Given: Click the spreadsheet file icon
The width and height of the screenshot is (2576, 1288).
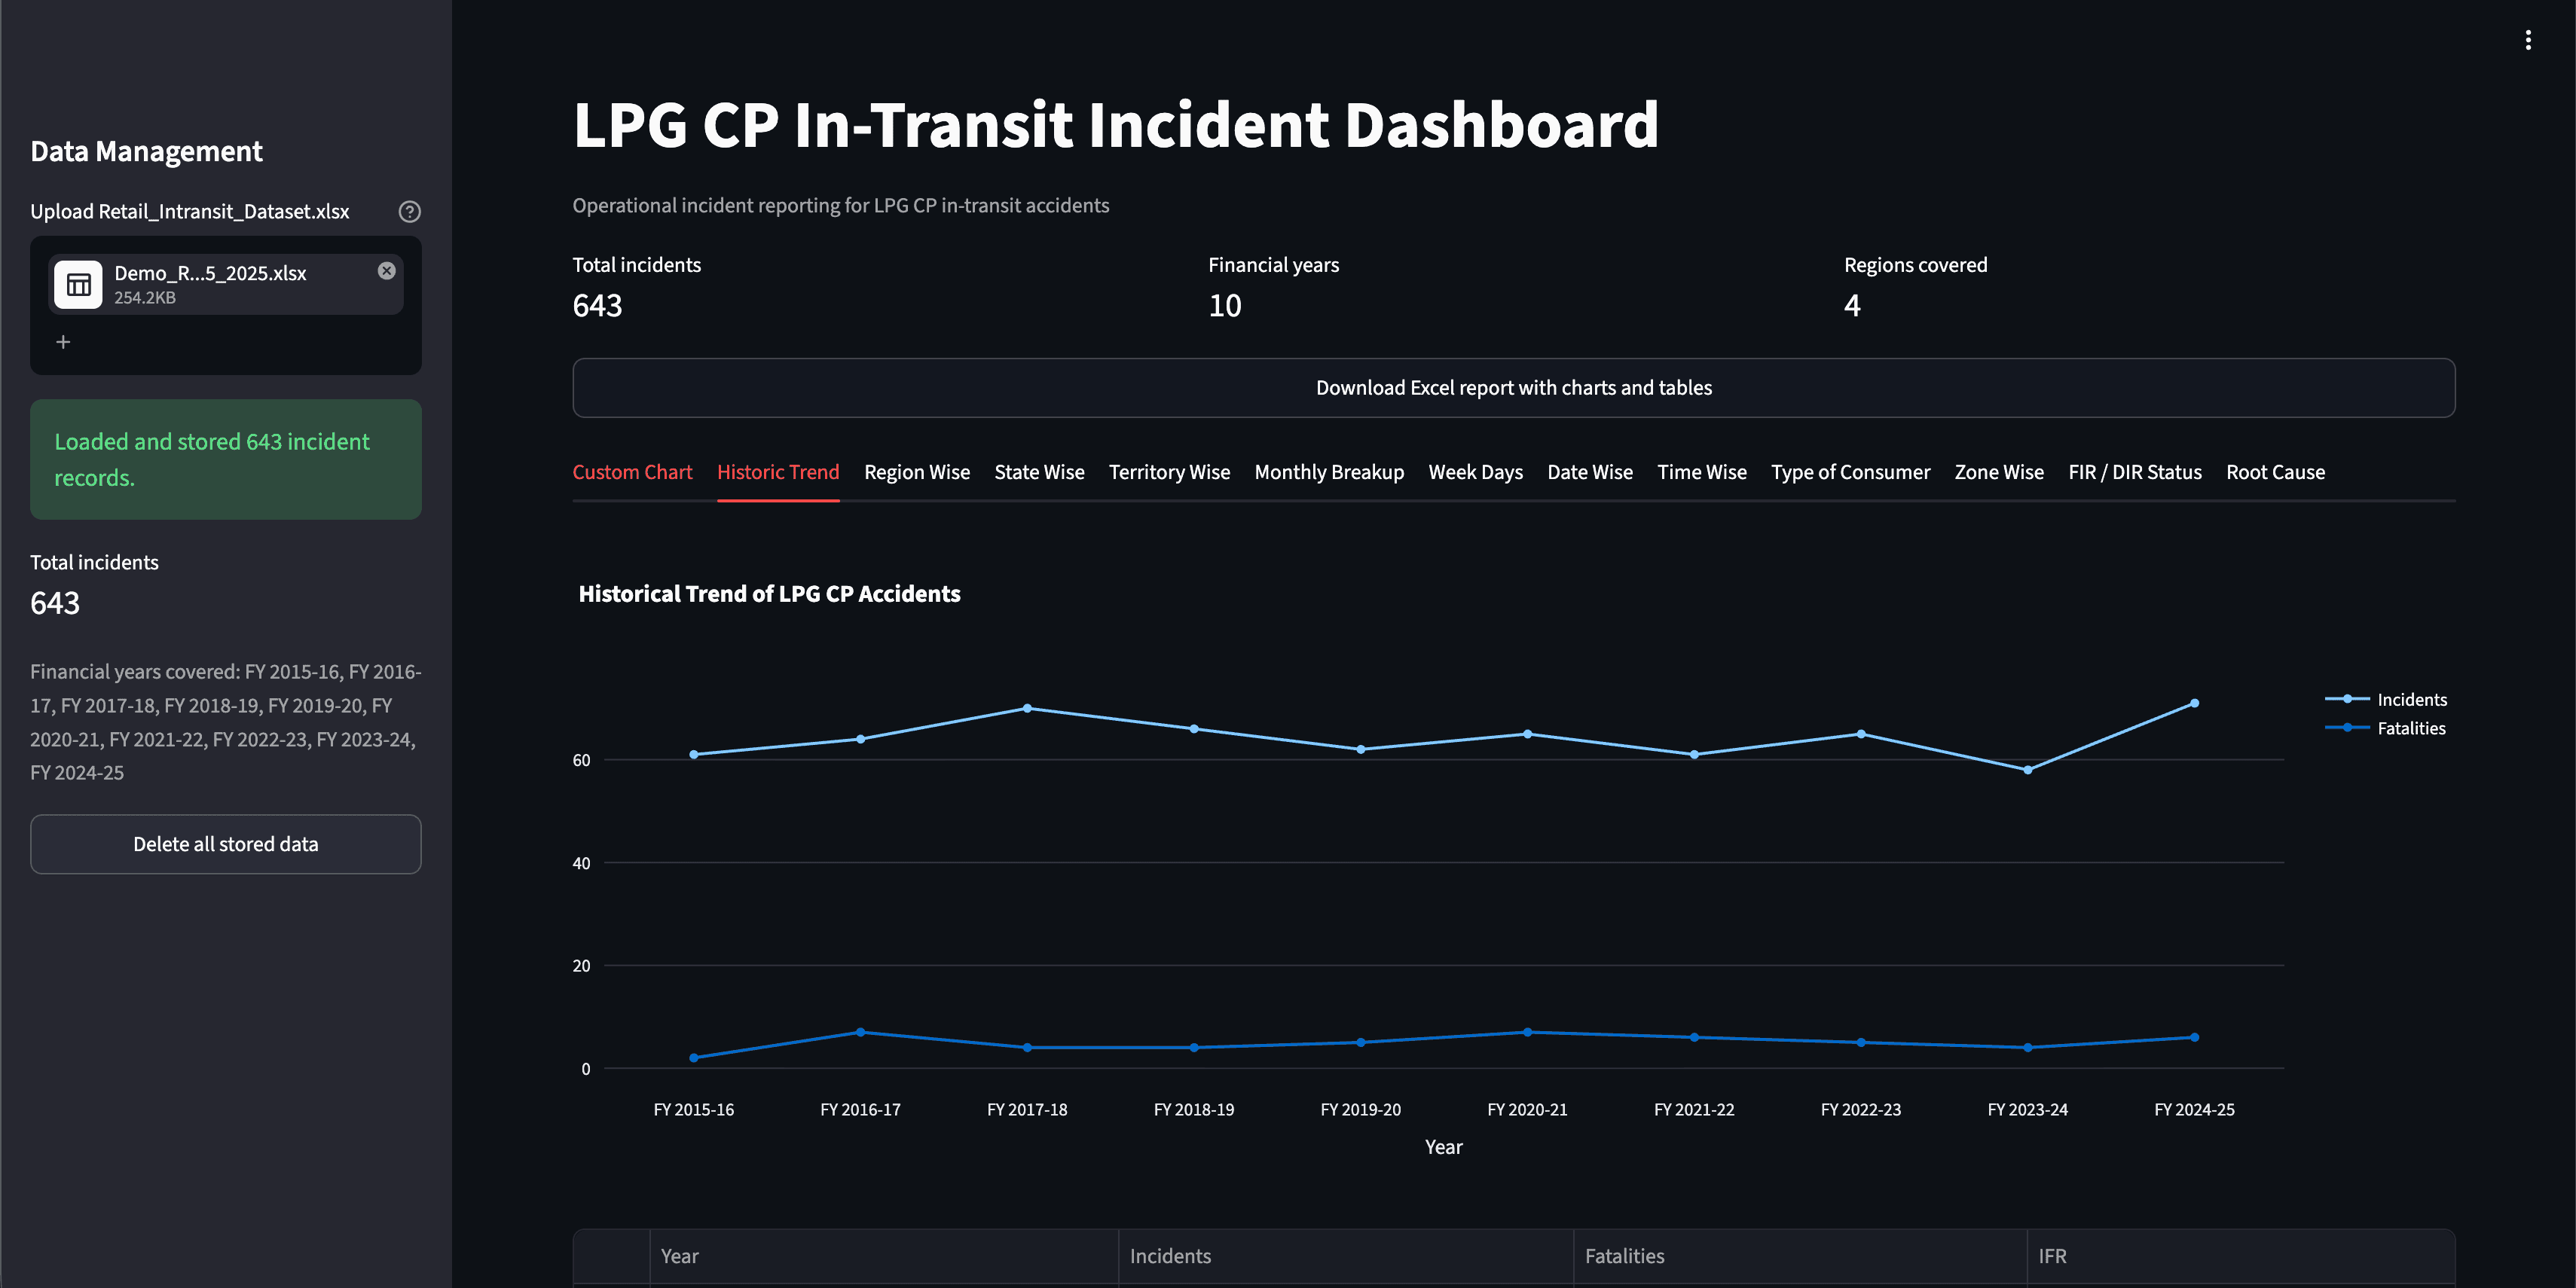Looking at the screenshot, I should pos(78,285).
